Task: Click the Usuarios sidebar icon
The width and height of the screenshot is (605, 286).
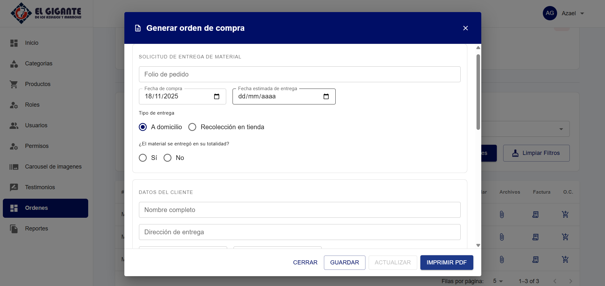Action: [x=14, y=125]
